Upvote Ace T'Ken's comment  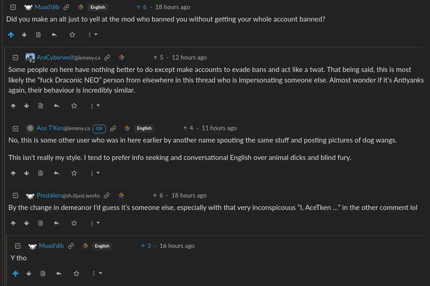(13, 173)
